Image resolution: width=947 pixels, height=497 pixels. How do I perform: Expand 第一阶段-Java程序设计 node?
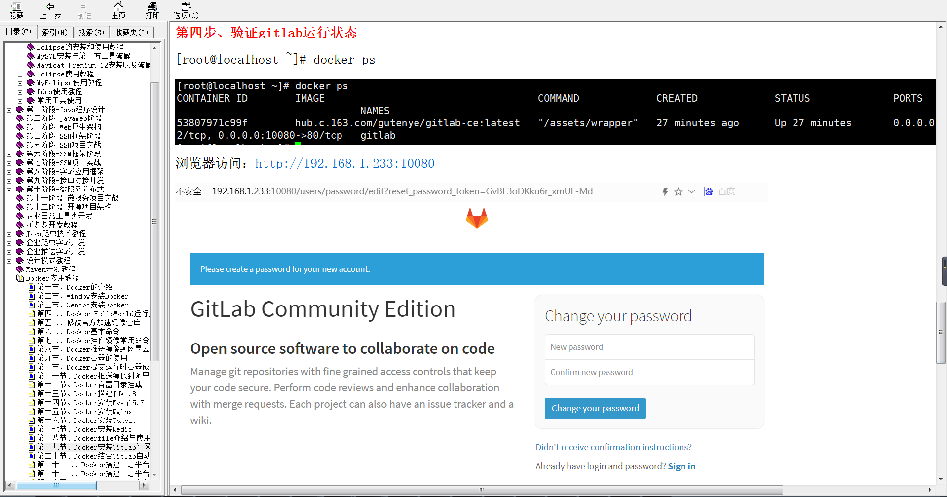click(x=9, y=110)
